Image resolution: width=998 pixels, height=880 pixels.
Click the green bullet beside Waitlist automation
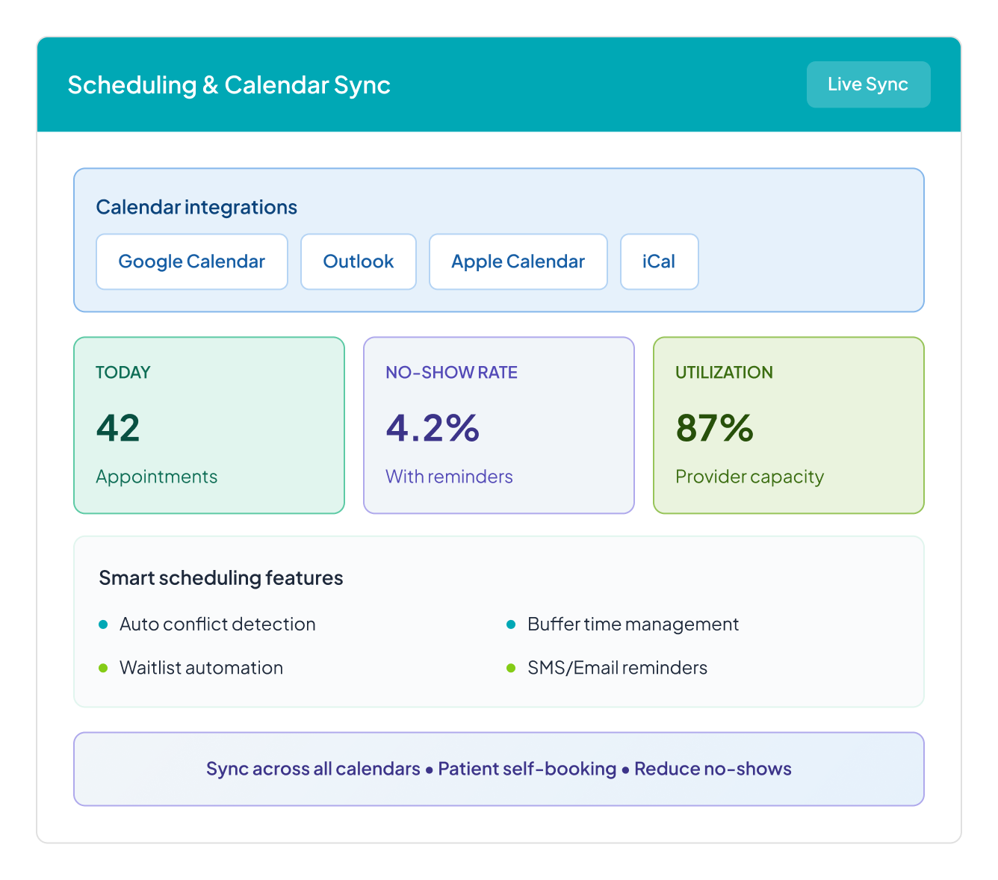click(103, 668)
